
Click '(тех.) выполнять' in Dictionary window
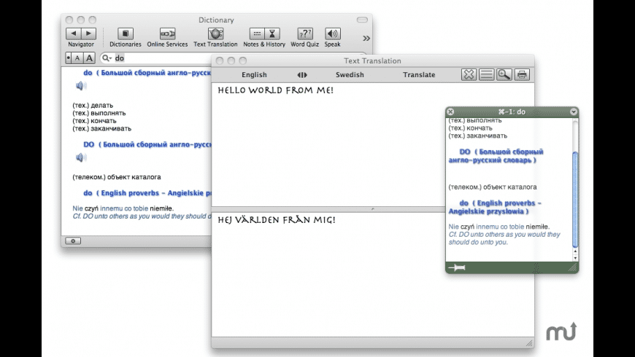(x=99, y=113)
